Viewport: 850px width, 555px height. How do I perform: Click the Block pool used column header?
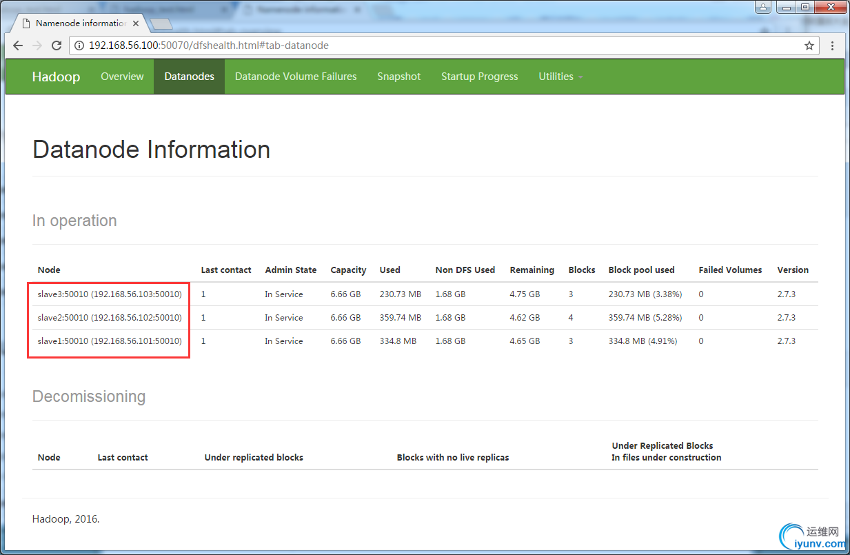pos(641,270)
